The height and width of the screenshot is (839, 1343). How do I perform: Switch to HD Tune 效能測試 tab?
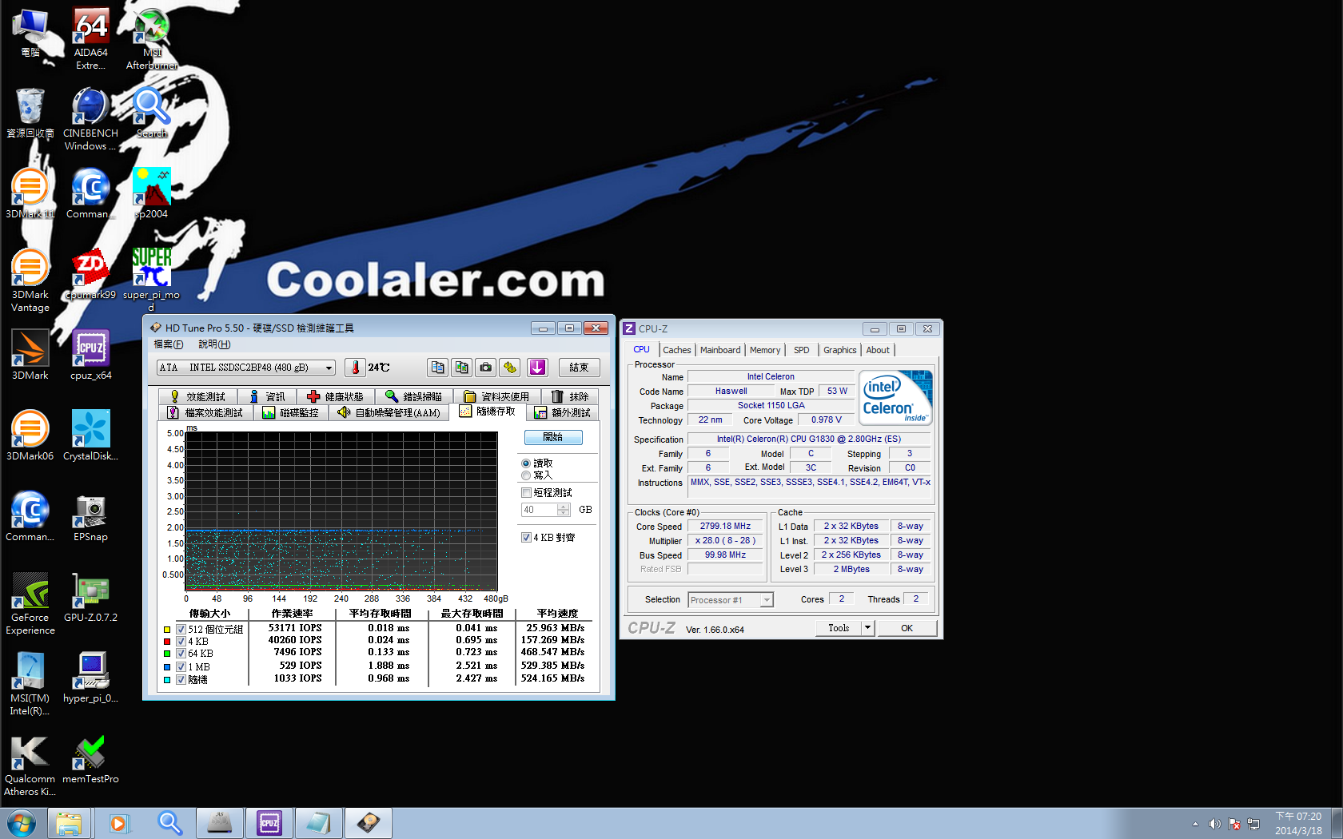pos(197,396)
